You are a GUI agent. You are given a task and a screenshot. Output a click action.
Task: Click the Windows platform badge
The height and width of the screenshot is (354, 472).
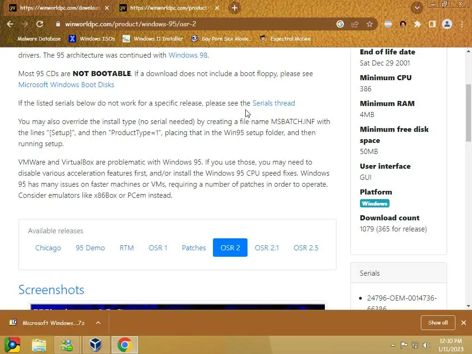tap(374, 203)
